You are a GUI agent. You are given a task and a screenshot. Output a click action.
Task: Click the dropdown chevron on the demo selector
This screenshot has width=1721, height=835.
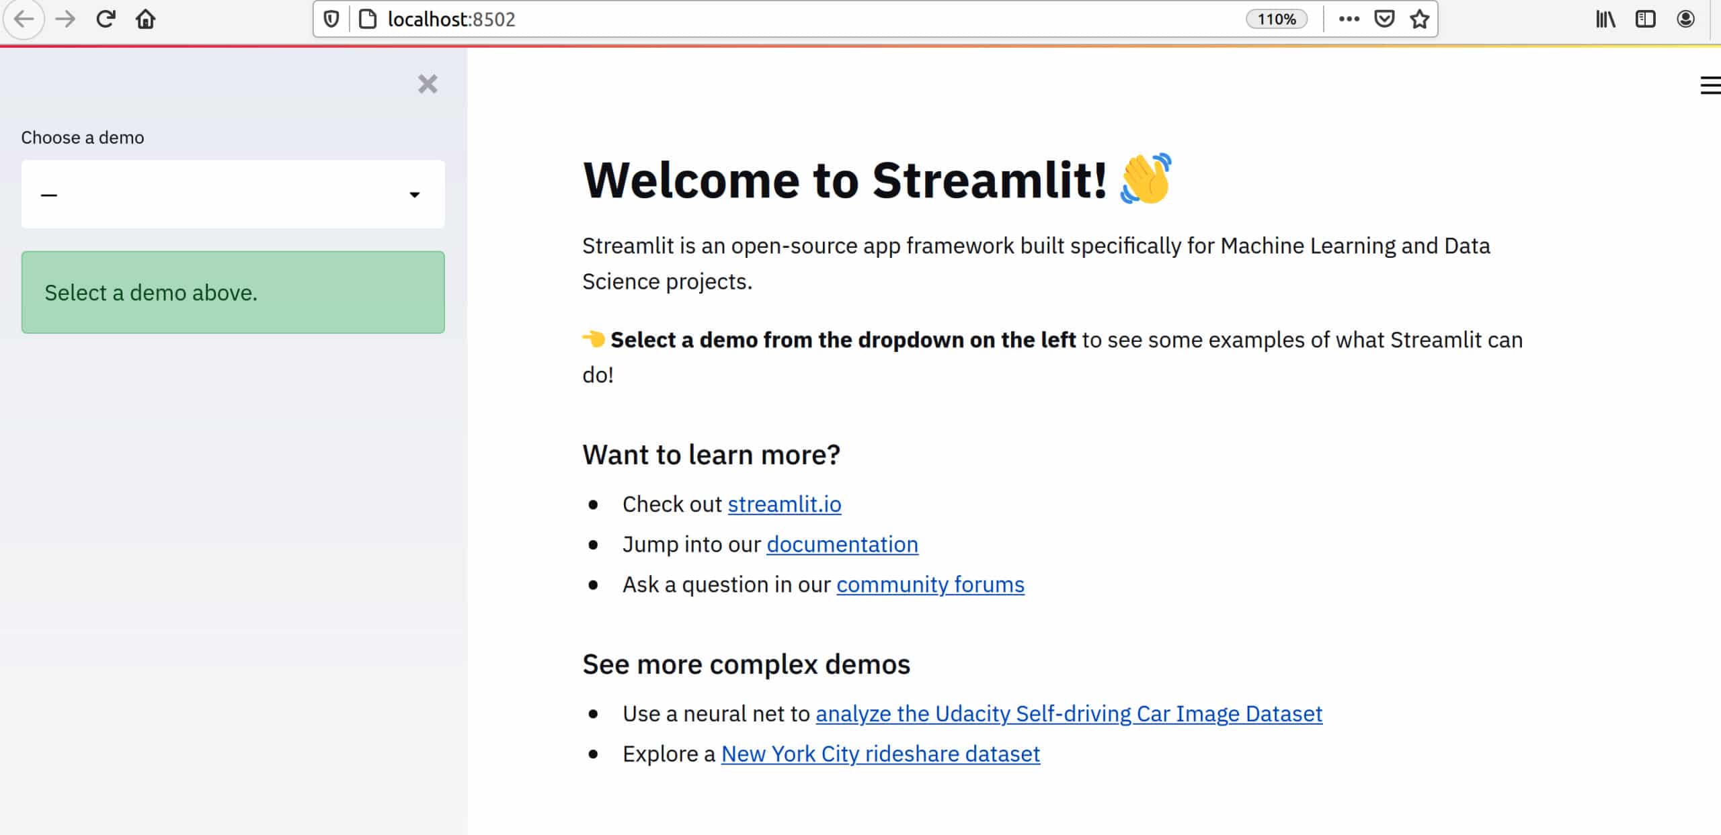[x=414, y=194]
